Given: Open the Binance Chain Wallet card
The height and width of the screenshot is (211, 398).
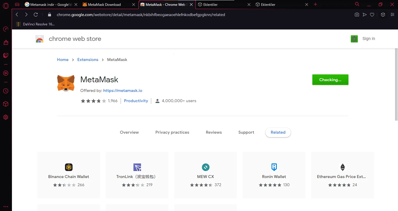Looking at the screenshot, I should click(69, 175).
